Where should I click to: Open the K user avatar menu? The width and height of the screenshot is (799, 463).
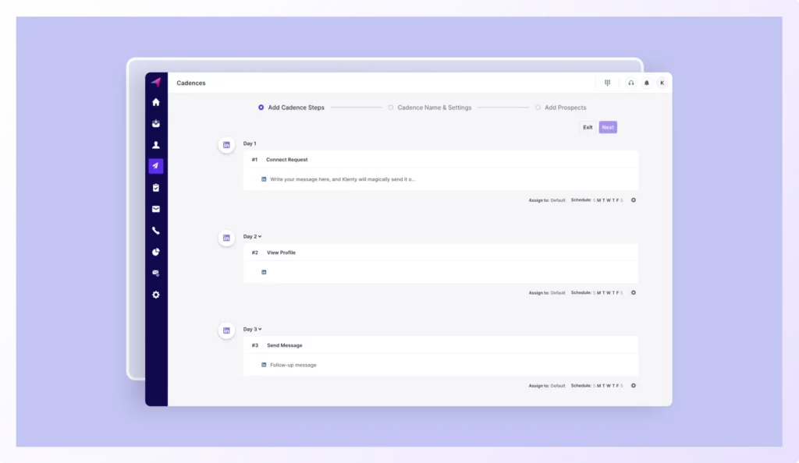coord(662,83)
